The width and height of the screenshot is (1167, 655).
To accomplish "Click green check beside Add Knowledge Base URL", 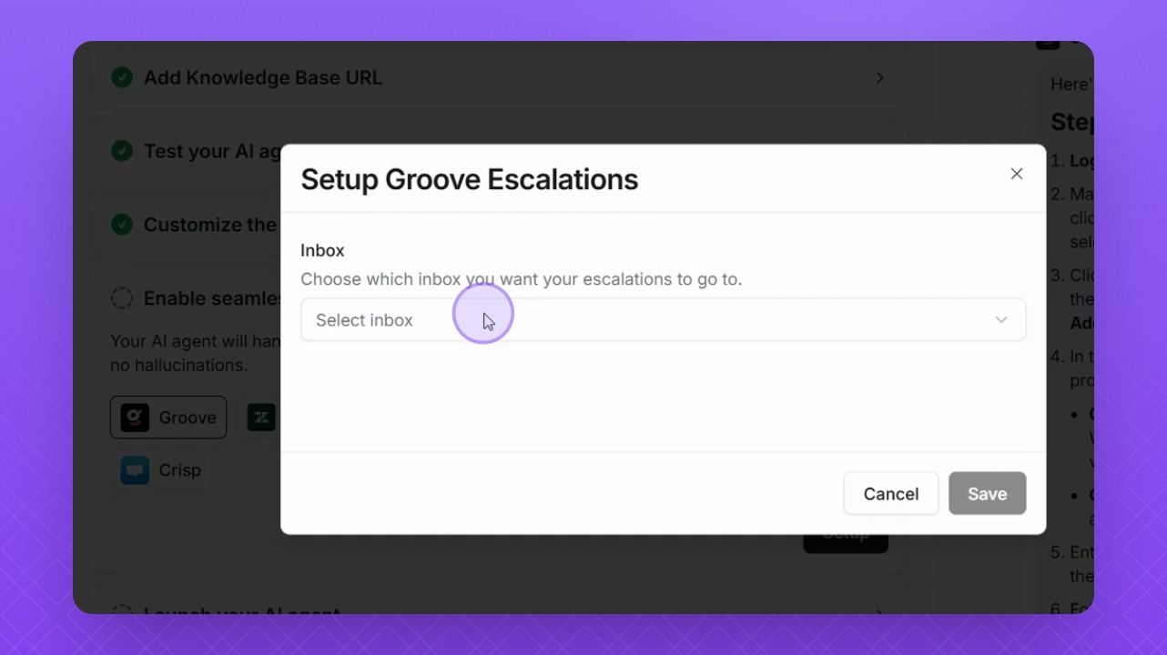I will pyautogui.click(x=122, y=77).
